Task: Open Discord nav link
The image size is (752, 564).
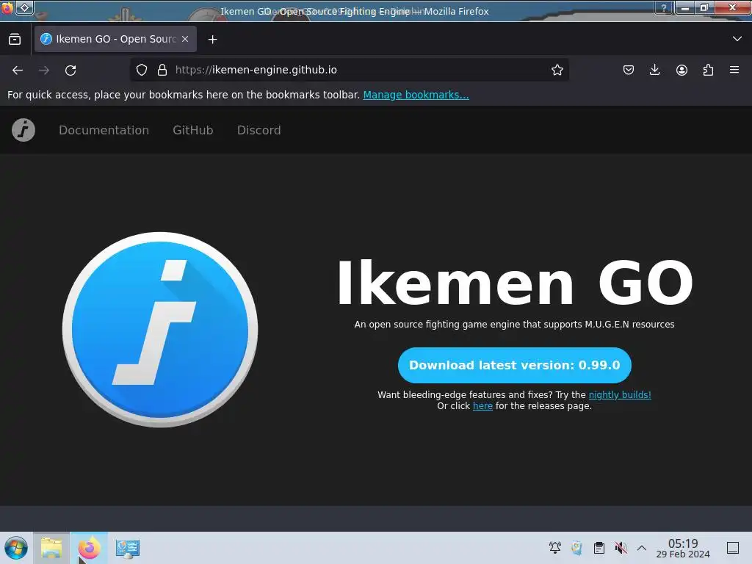Action: tap(259, 130)
